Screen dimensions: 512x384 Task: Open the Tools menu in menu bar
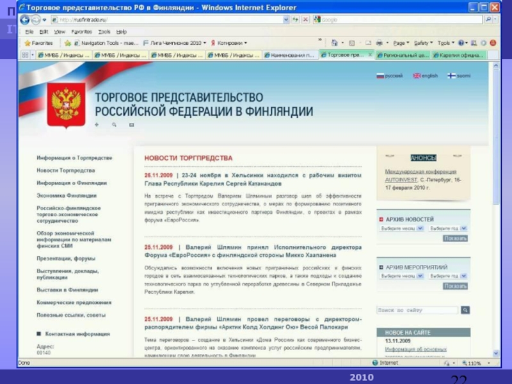(x=104, y=31)
